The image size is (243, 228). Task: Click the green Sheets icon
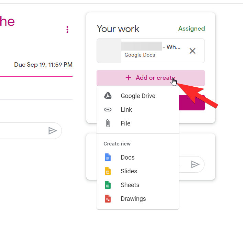(x=108, y=185)
